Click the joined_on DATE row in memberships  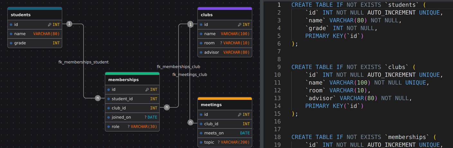132,117
